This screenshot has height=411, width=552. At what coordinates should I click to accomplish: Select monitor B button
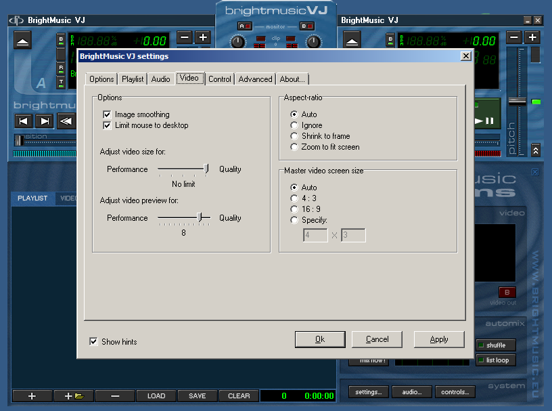click(x=307, y=26)
